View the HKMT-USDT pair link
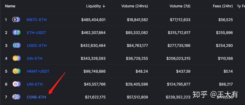Image resolution: width=245 pixels, height=105 pixels. pyautogui.click(x=38, y=71)
